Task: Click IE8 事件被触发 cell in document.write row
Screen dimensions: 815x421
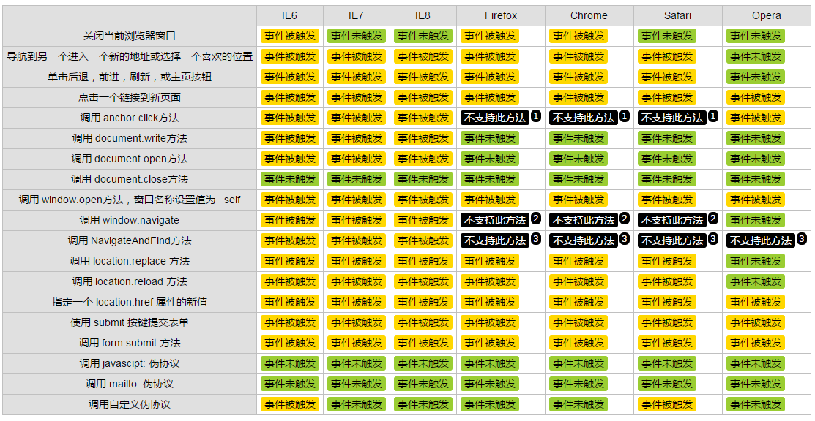Action: tap(423, 138)
